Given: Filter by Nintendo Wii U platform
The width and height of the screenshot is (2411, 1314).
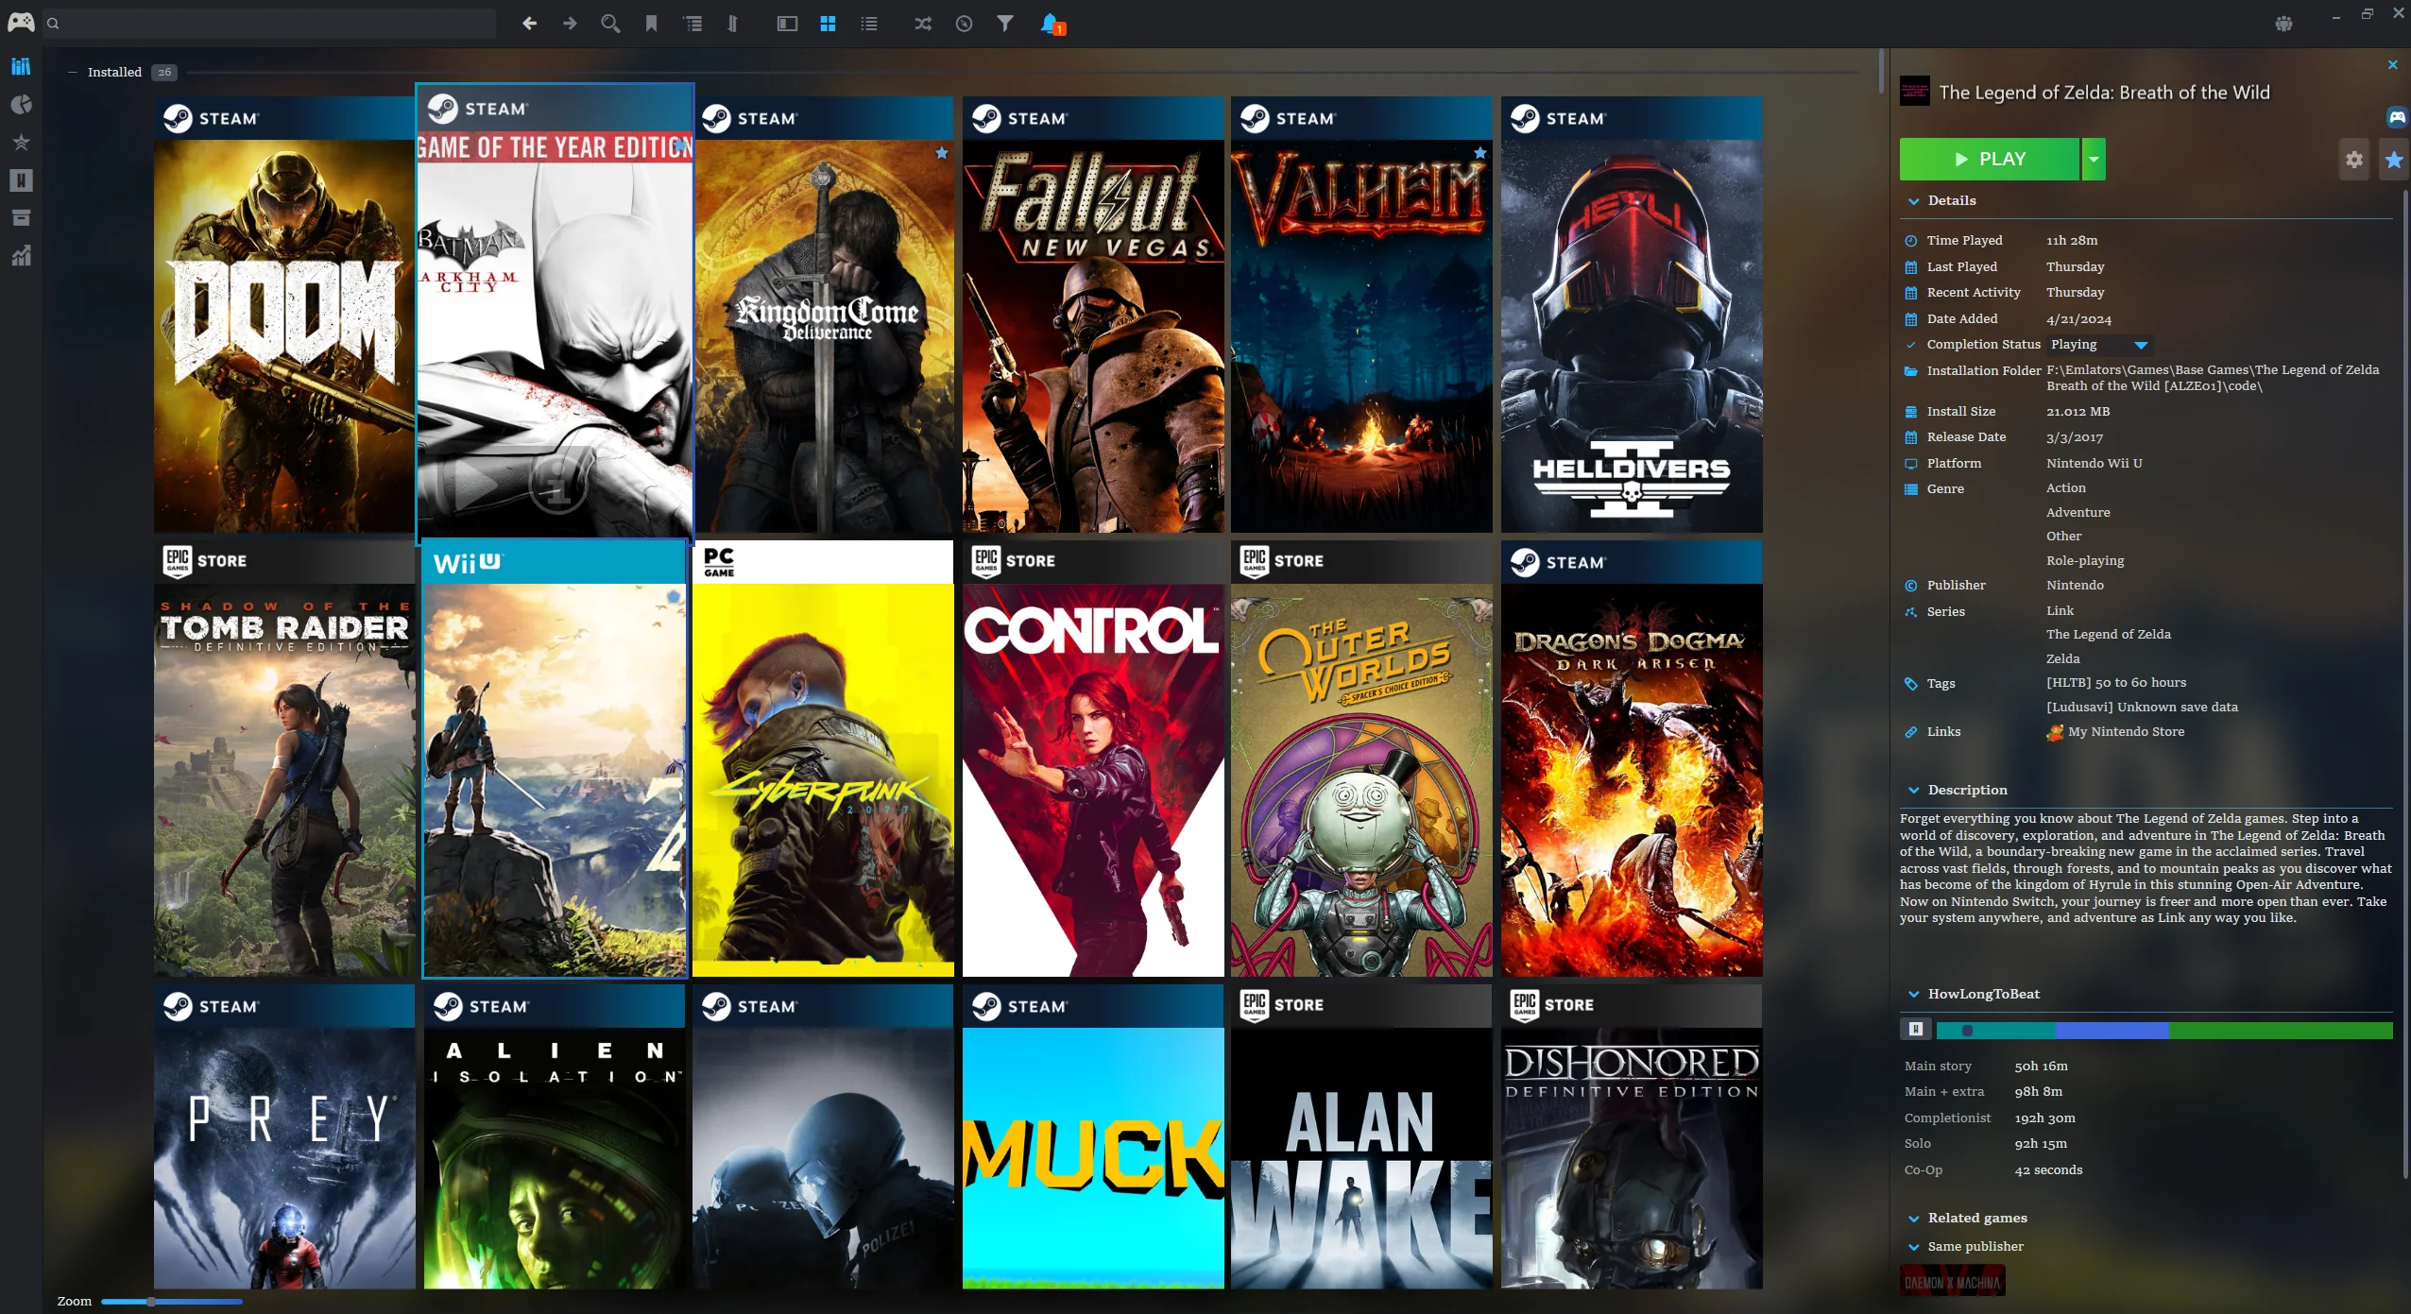Looking at the screenshot, I should 2094,463.
